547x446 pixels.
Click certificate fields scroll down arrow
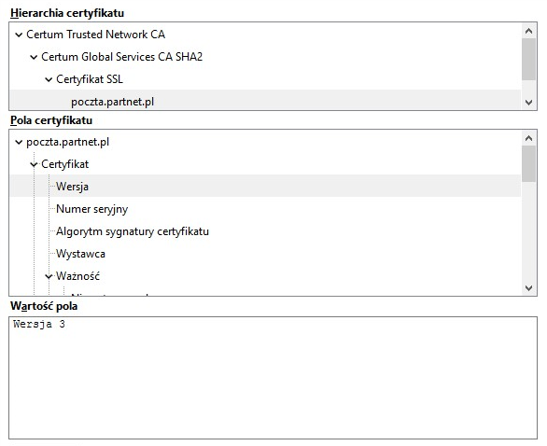(x=528, y=288)
